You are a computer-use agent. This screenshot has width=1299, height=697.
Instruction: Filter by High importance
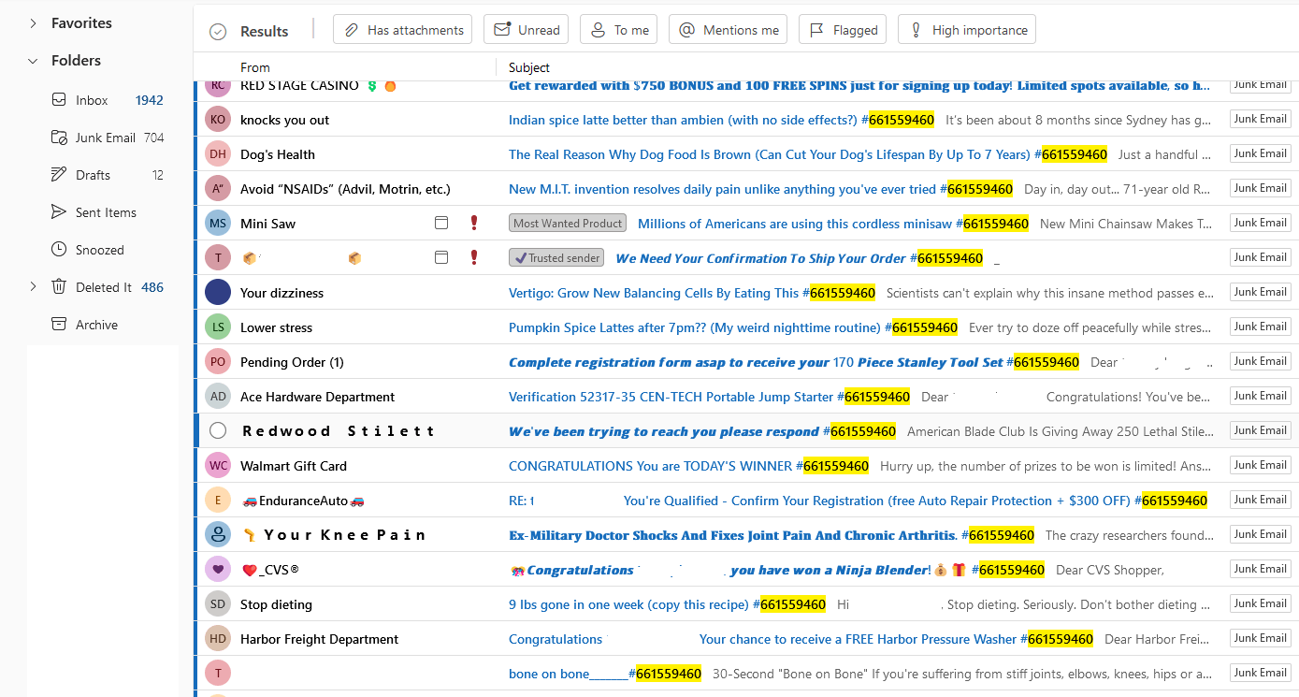pos(966,30)
